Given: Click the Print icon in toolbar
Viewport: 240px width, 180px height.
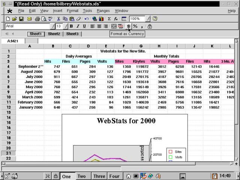Looking at the screenshot, I should (x=37, y=19).
